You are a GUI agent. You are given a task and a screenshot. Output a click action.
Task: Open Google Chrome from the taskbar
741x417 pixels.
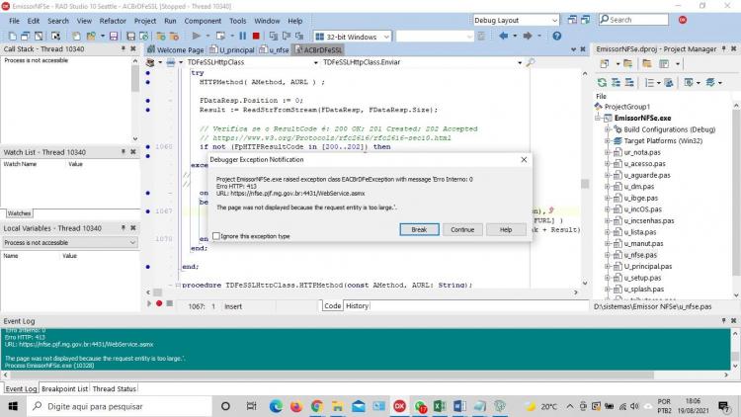316,406
